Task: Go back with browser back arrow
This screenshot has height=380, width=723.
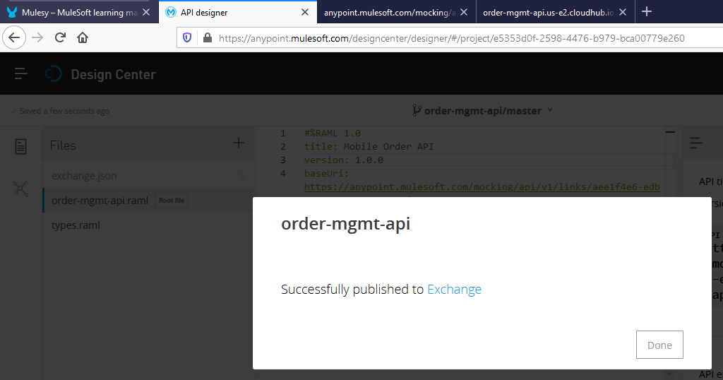Action: (x=14, y=38)
